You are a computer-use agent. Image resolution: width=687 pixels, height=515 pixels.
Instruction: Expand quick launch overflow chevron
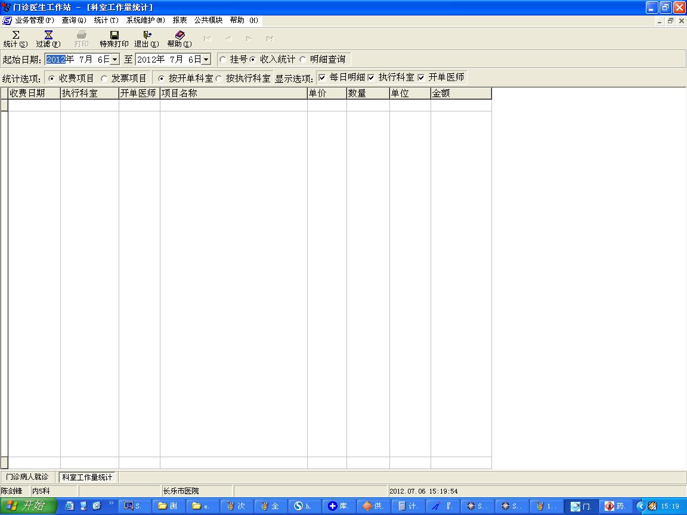tap(112, 503)
